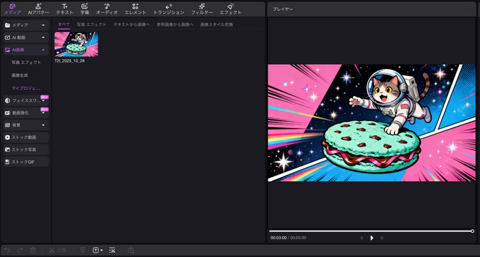Expand the 背景 dropdown arrow

point(43,125)
